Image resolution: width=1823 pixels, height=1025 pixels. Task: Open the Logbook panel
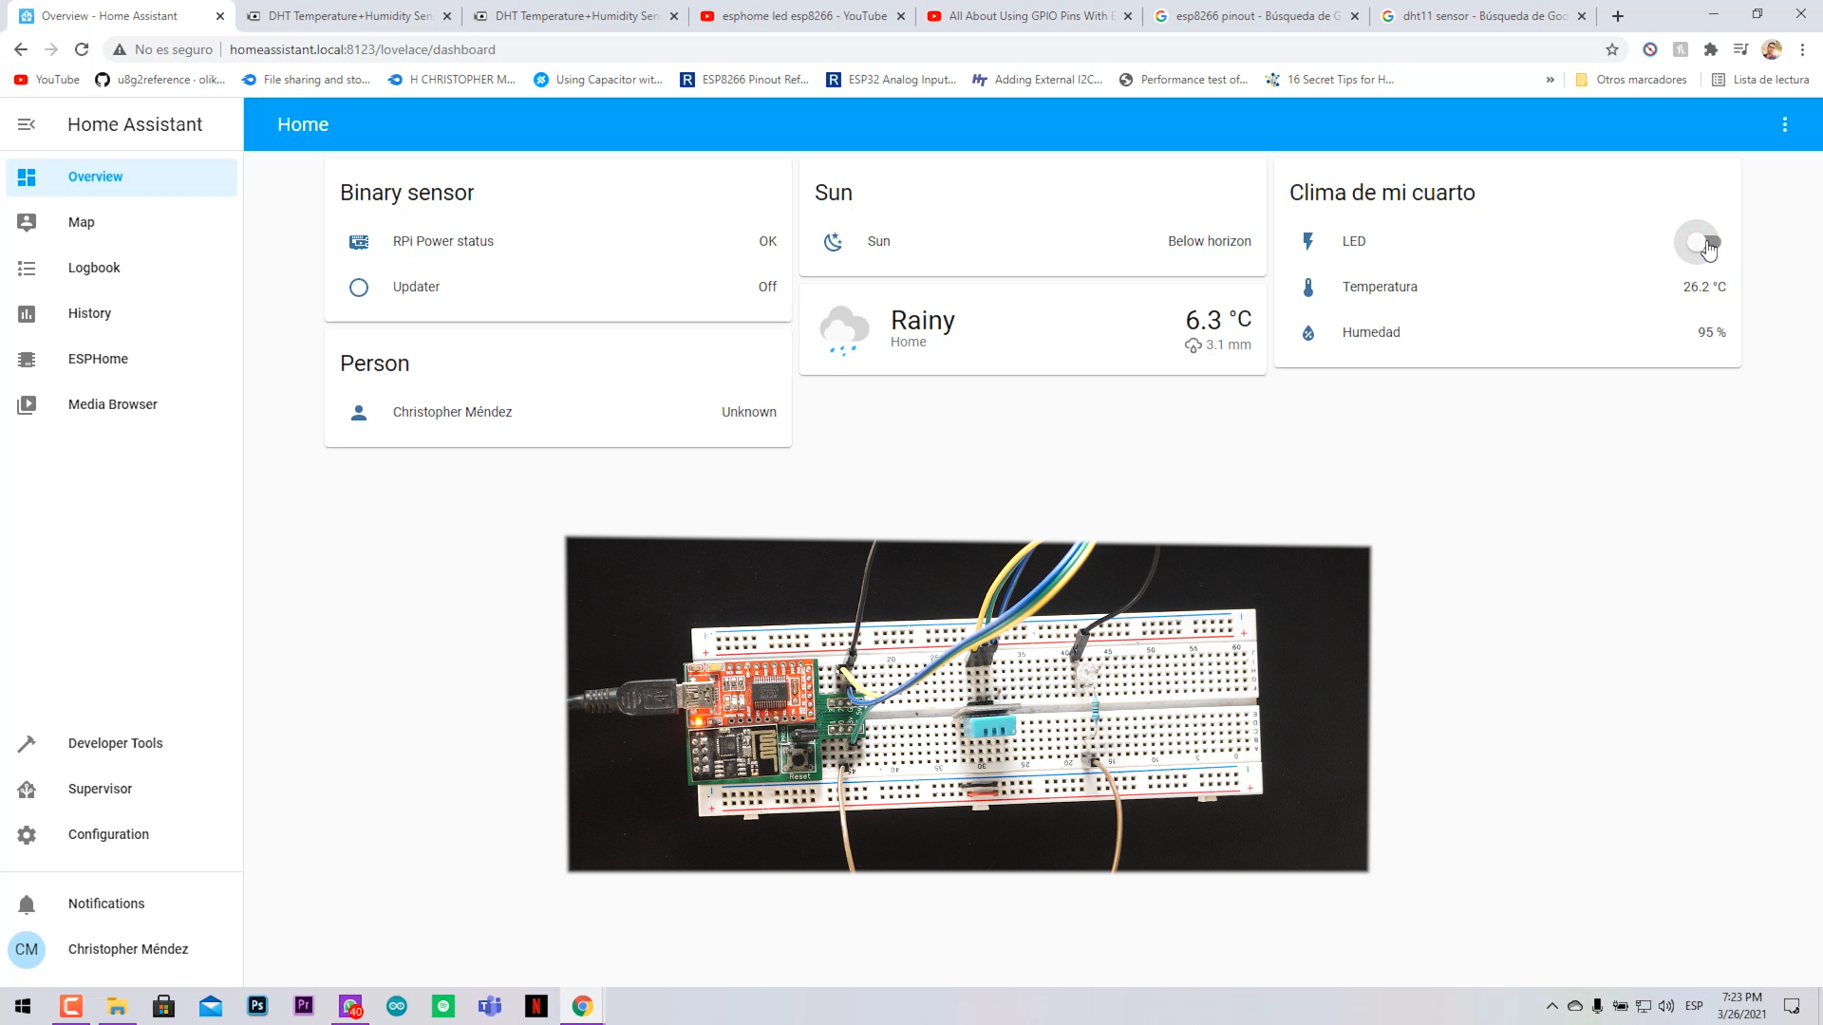tap(122, 268)
